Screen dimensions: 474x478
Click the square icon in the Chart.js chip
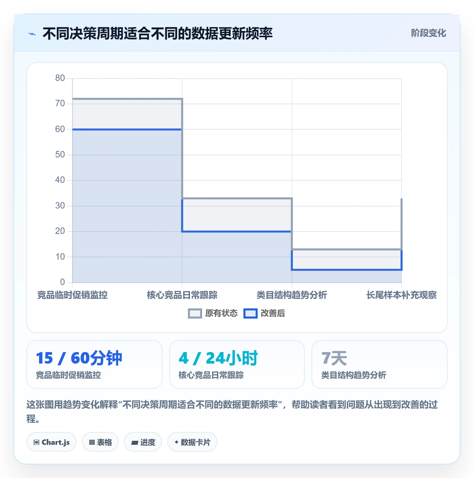coord(37,442)
